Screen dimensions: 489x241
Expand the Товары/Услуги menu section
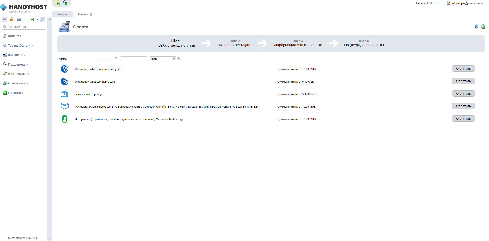pos(32,46)
